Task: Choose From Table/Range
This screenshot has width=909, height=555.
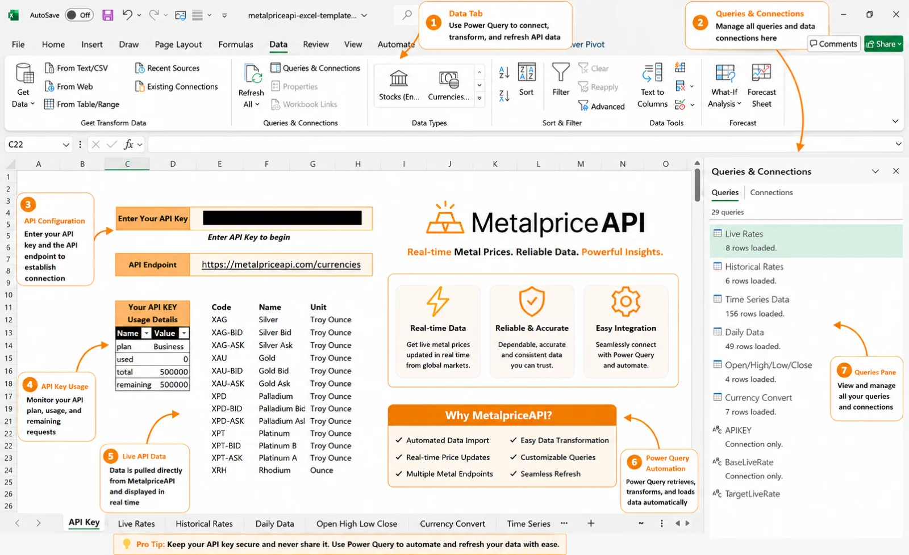Action: (82, 104)
